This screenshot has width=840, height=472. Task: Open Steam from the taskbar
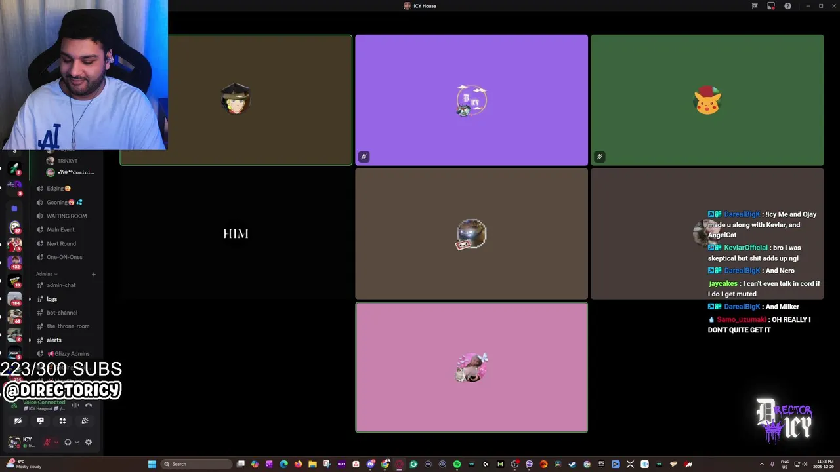click(572, 464)
